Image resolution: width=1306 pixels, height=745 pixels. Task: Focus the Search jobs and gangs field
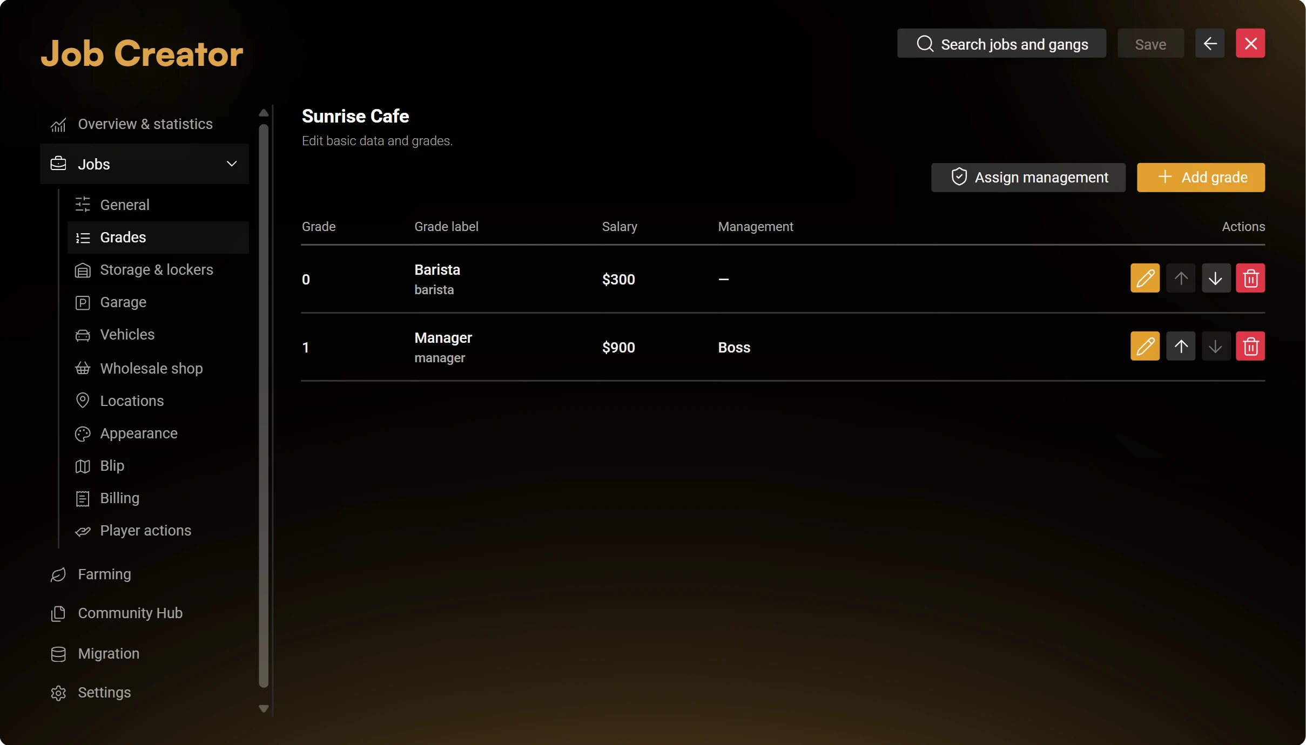click(x=1001, y=43)
